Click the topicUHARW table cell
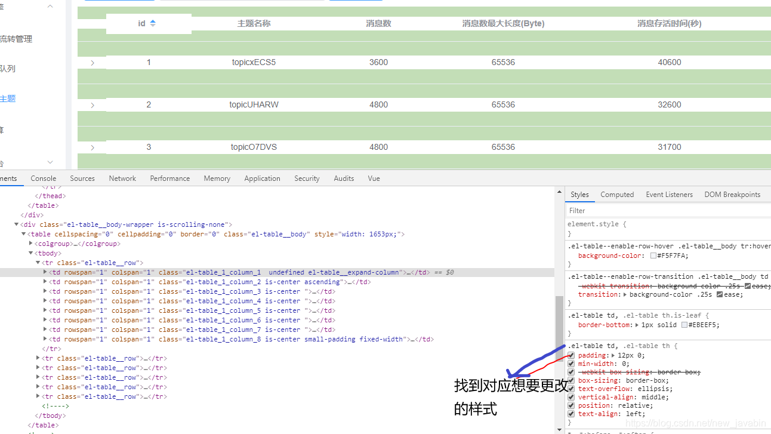Screen dimensions: 771x434 tap(254, 104)
